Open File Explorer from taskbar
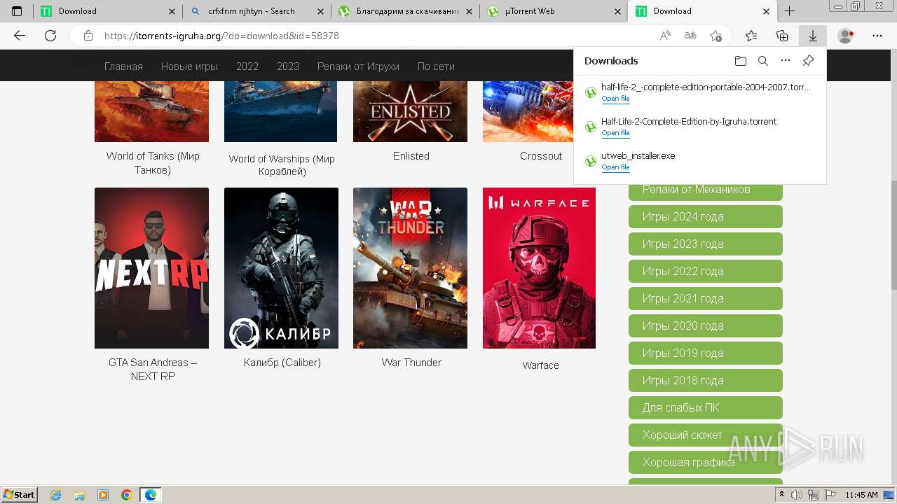This screenshot has width=897, height=504. pos(79,495)
